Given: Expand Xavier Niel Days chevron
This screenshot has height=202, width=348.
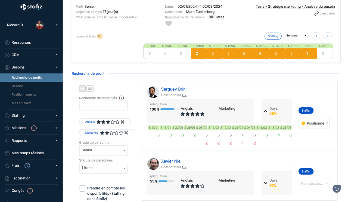Looking at the screenshot, I should (x=266, y=183).
